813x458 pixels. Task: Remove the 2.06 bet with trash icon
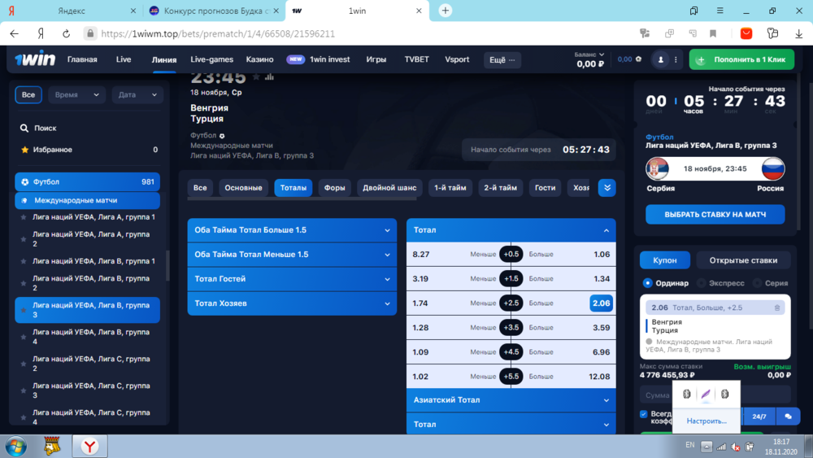tap(776, 308)
